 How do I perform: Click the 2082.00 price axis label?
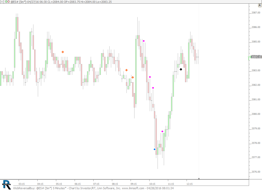(x=256, y=85)
